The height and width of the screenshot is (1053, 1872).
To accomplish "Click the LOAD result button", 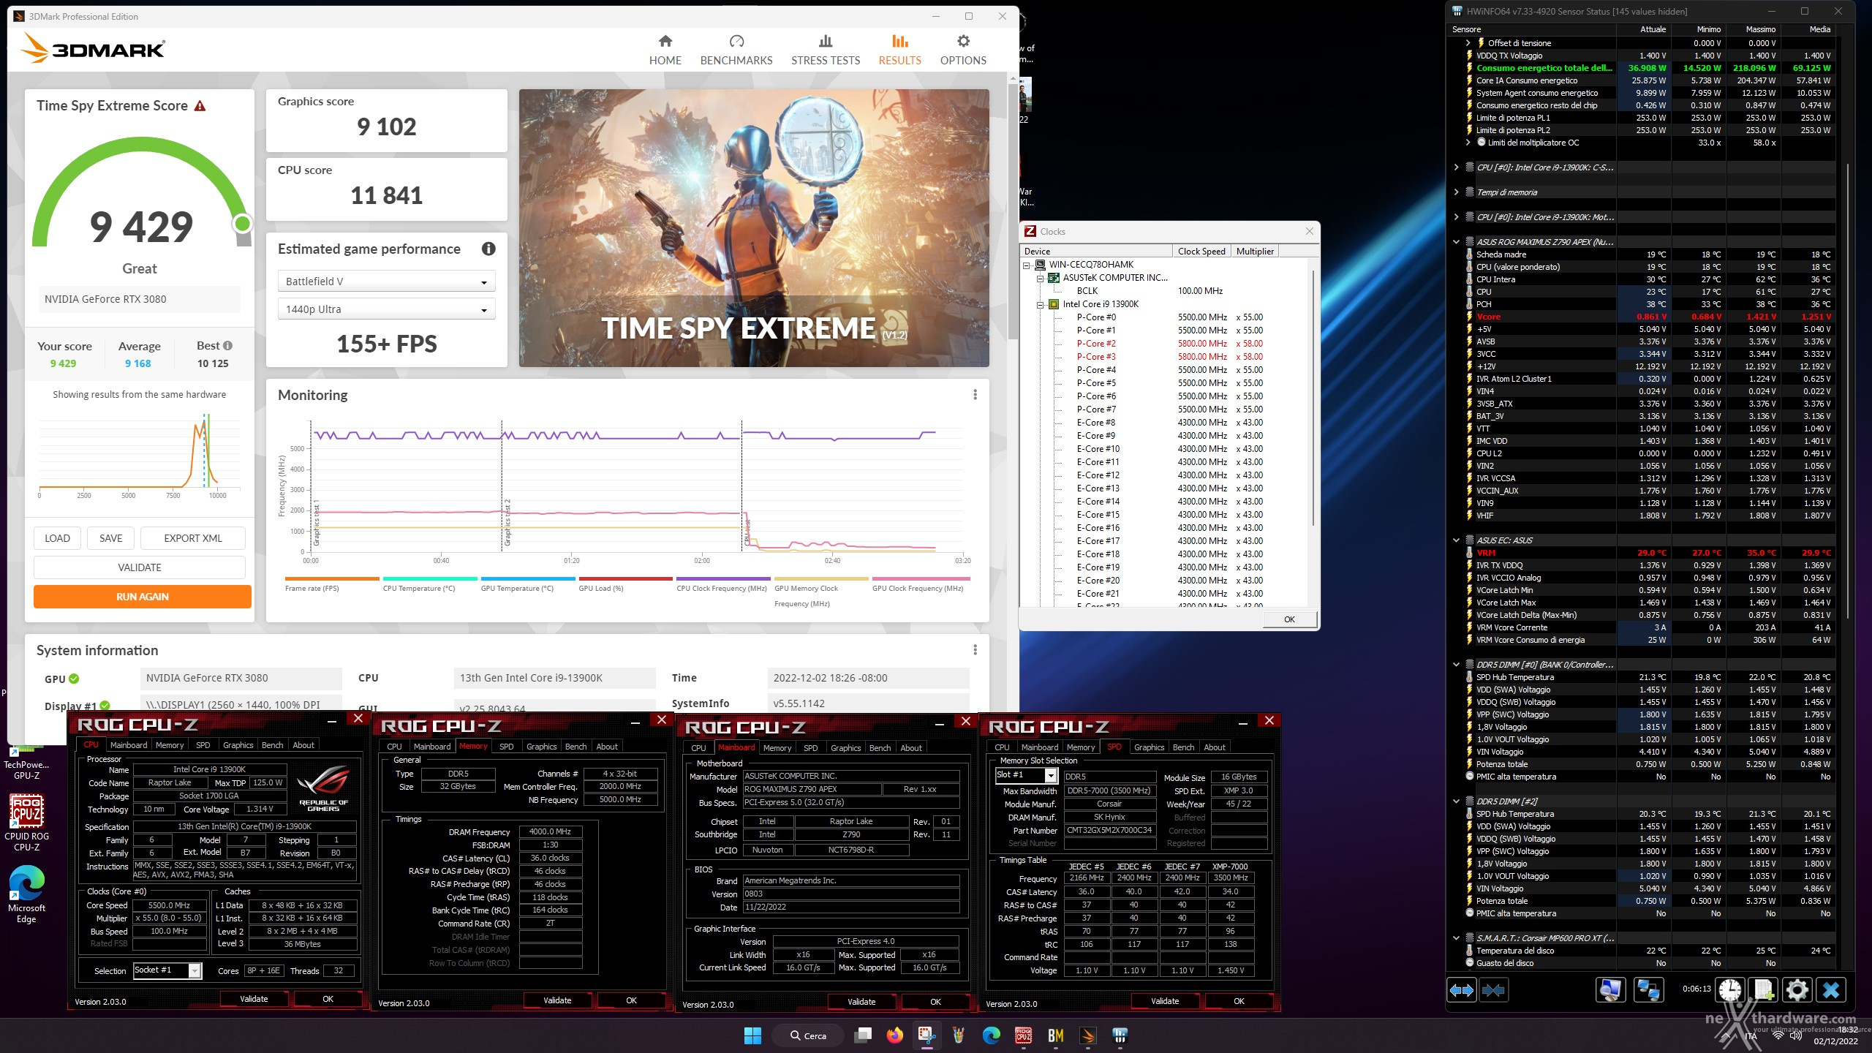I will click(x=57, y=538).
